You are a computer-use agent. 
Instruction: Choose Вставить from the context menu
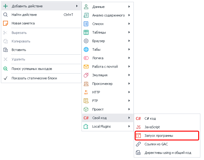click(x=19, y=50)
